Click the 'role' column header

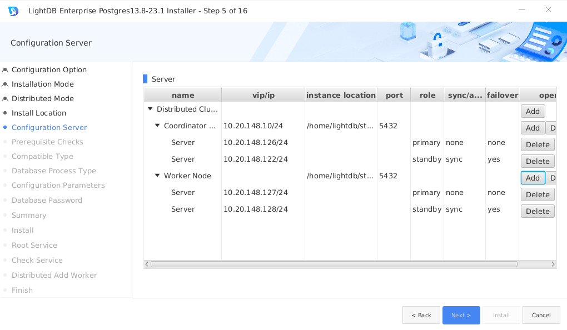[427, 95]
